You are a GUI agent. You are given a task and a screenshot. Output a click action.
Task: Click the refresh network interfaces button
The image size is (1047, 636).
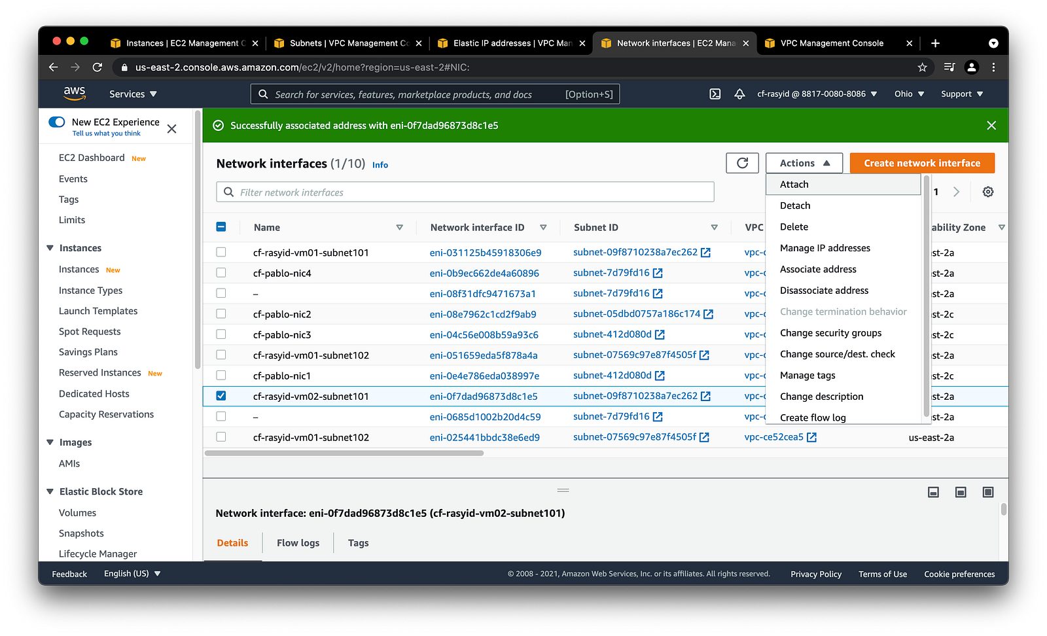[x=742, y=163]
